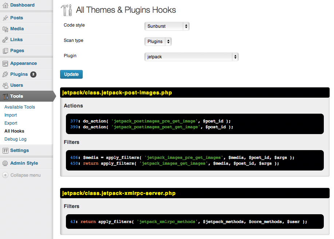Click code line 390 do_action

(x=152, y=127)
